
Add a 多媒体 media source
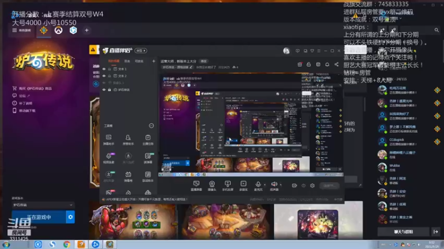click(x=243, y=186)
